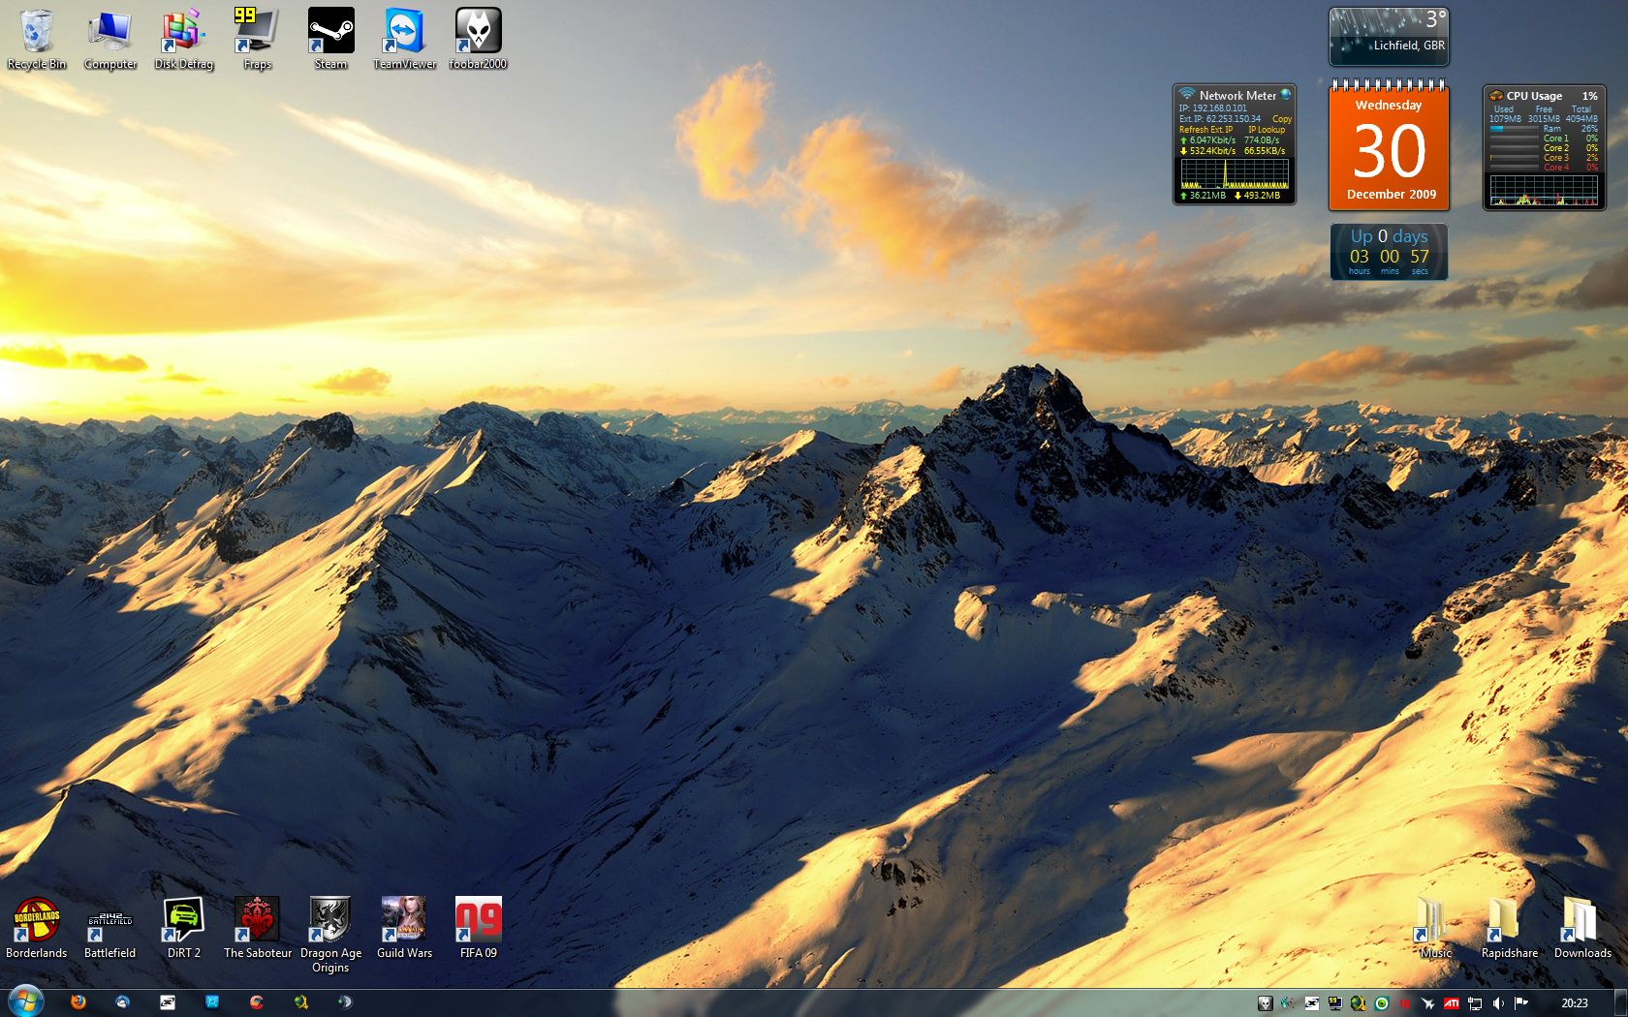Viewport: 1628px width, 1017px height.
Task: Click the ATI tray icon
Action: tap(1452, 1003)
